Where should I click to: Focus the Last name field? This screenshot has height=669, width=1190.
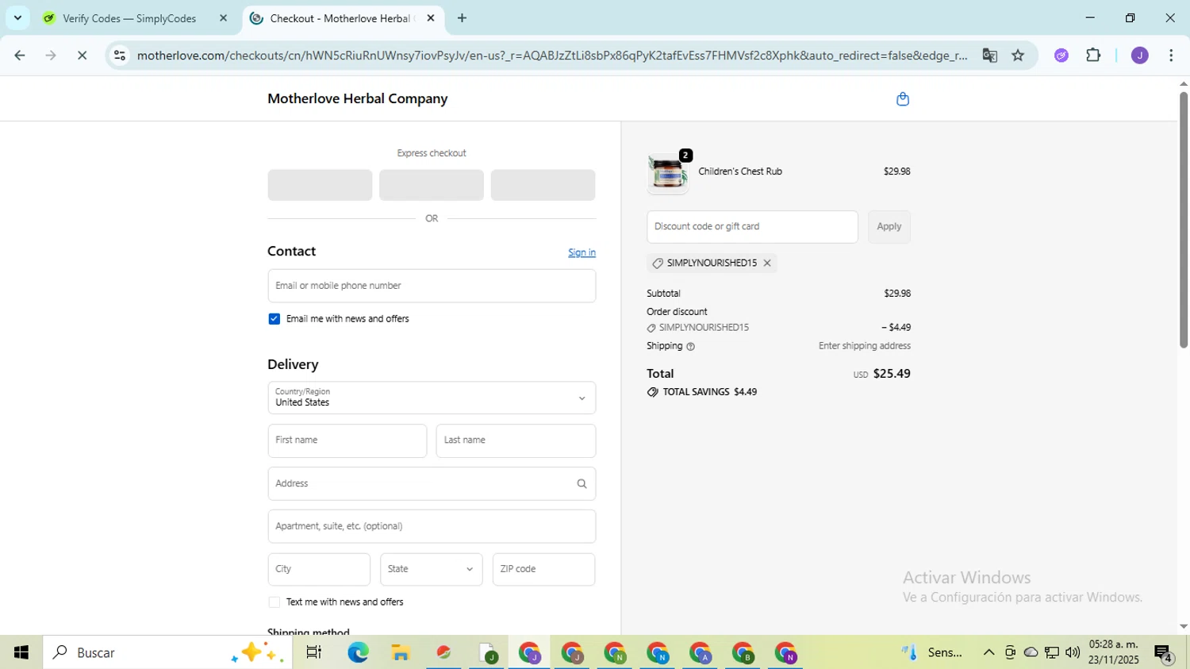(x=516, y=440)
